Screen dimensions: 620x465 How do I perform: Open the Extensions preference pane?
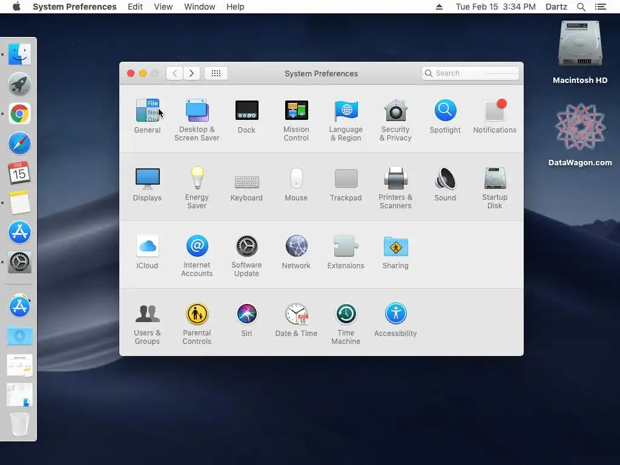346,252
